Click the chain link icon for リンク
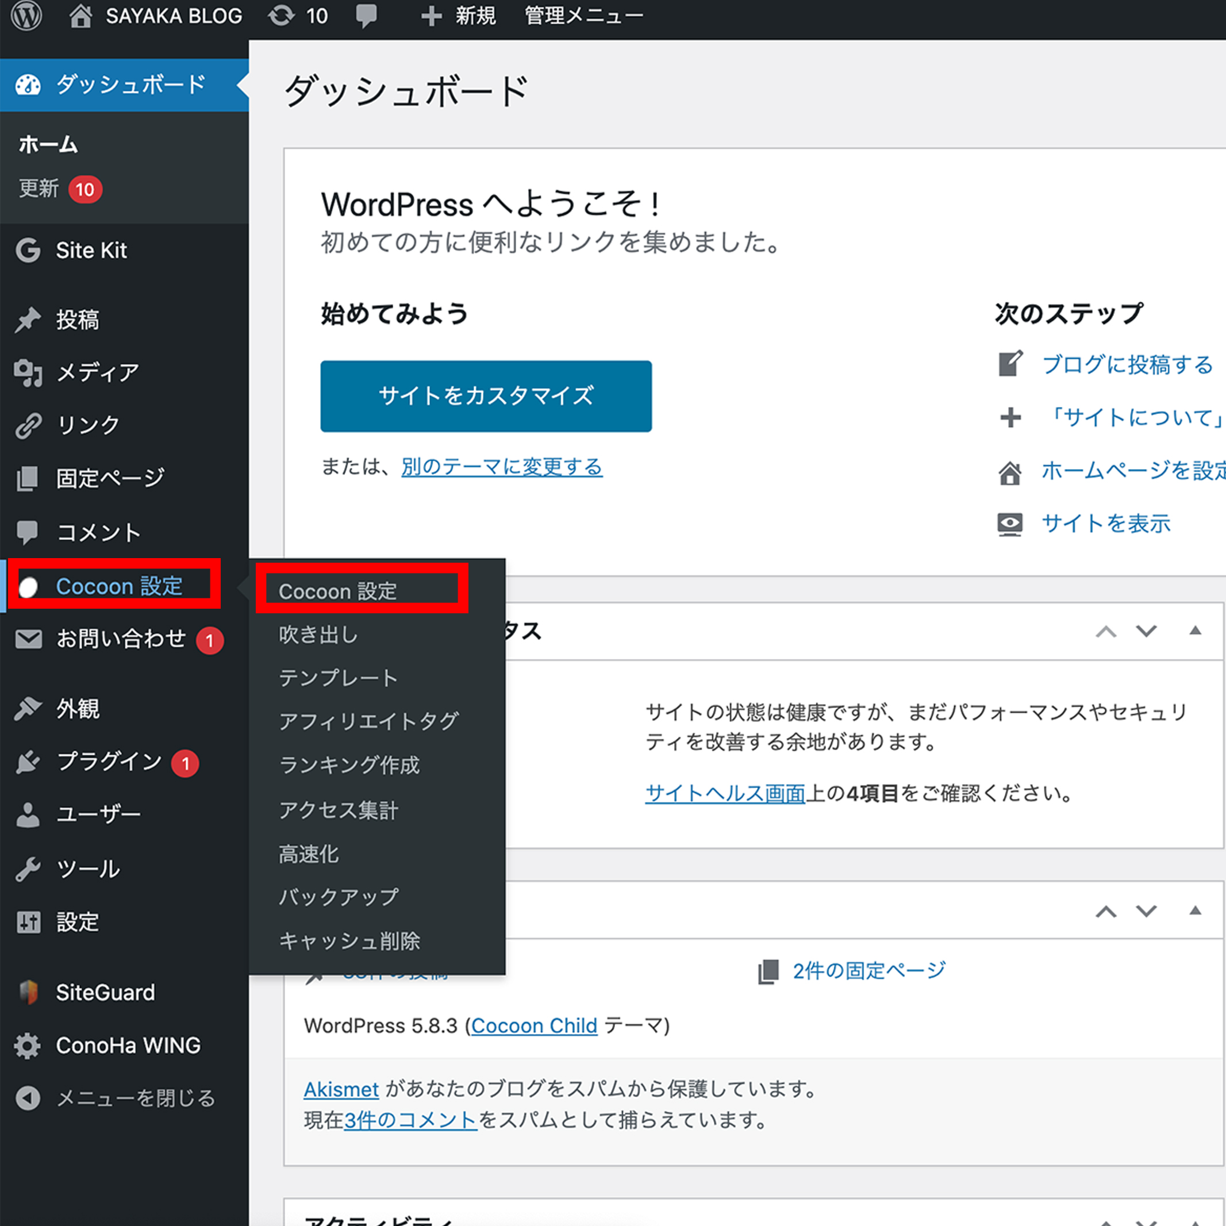Screen dimensions: 1226x1226 point(28,425)
